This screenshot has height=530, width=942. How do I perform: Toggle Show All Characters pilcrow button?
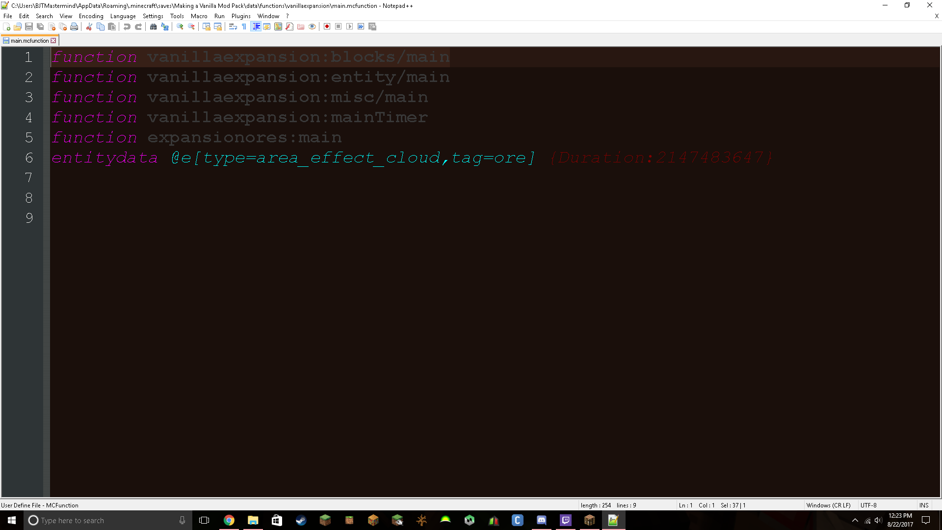[x=244, y=26]
